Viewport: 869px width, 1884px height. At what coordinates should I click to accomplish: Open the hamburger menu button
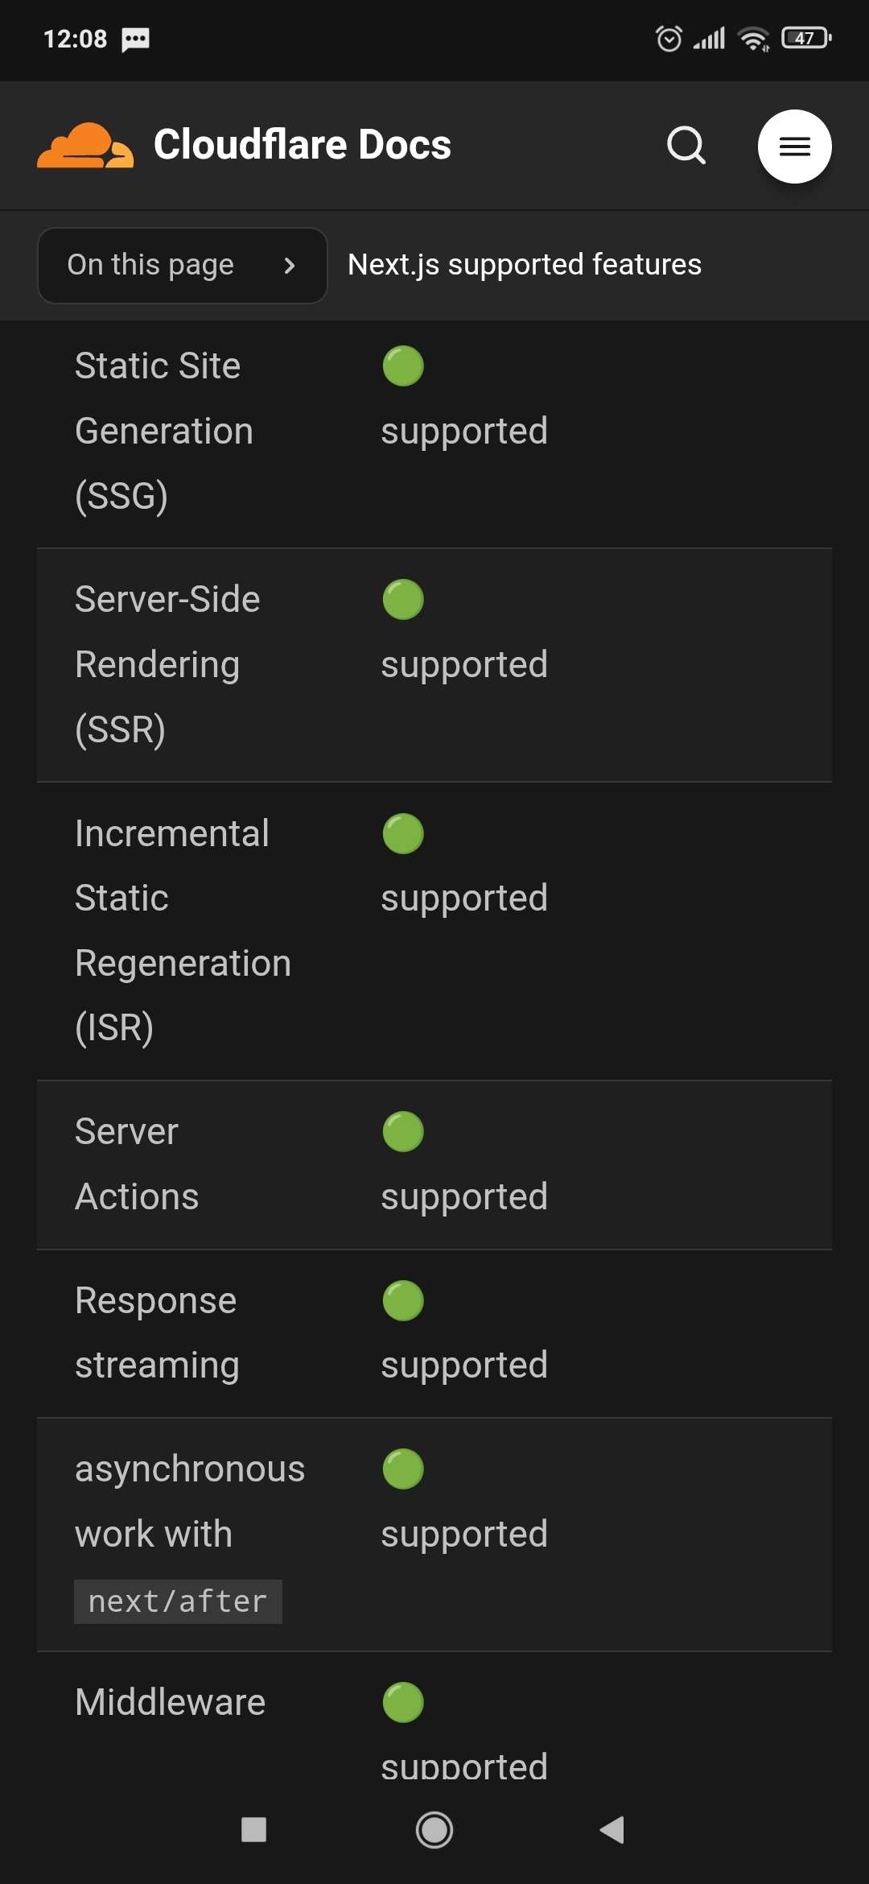794,147
